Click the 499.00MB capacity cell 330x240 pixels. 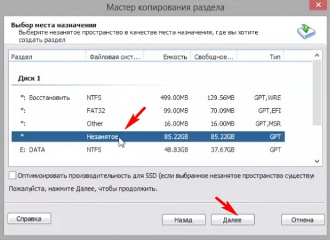pyautogui.click(x=174, y=98)
